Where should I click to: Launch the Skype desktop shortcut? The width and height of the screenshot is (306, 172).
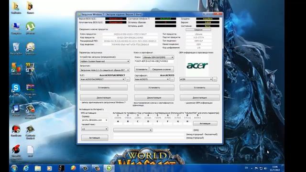pos(16,90)
